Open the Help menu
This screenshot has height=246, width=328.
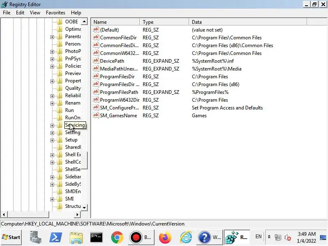pos(76,13)
